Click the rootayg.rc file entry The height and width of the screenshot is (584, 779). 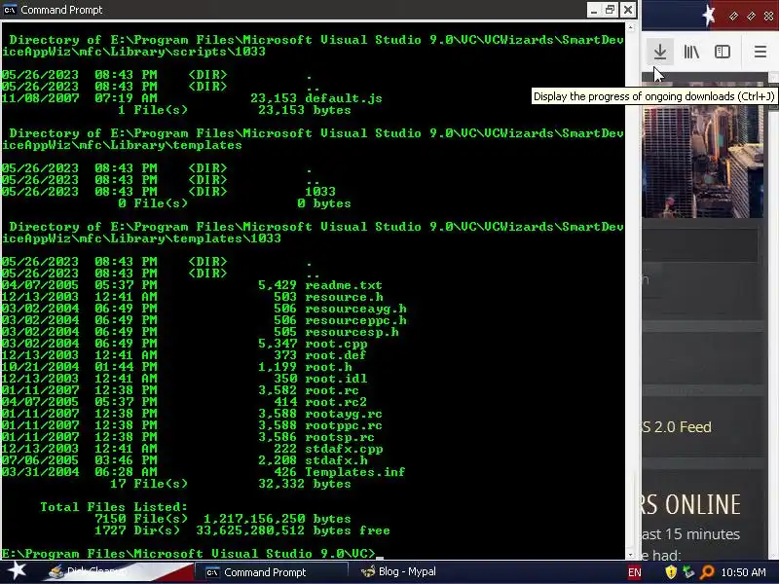click(x=344, y=414)
